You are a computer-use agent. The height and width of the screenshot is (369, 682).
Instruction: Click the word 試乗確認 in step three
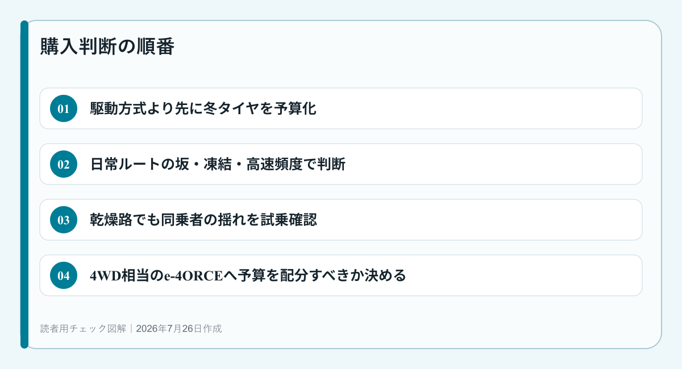click(x=289, y=220)
